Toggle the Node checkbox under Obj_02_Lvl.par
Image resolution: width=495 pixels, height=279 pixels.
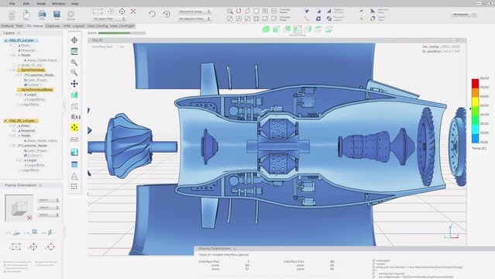click(14, 136)
